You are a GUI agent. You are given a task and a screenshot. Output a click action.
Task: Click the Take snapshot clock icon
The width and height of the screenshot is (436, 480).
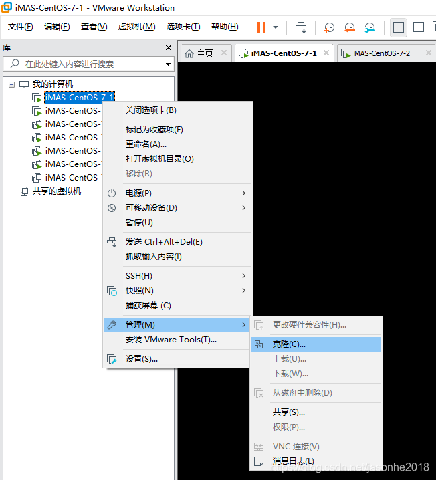[x=329, y=27]
